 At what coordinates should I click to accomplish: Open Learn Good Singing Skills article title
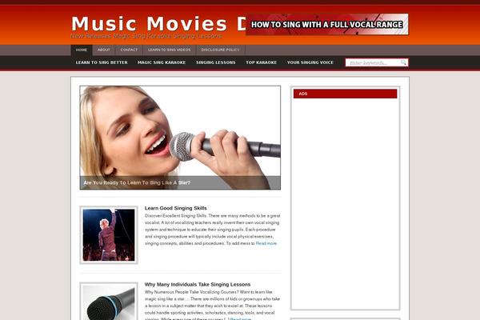(176, 208)
